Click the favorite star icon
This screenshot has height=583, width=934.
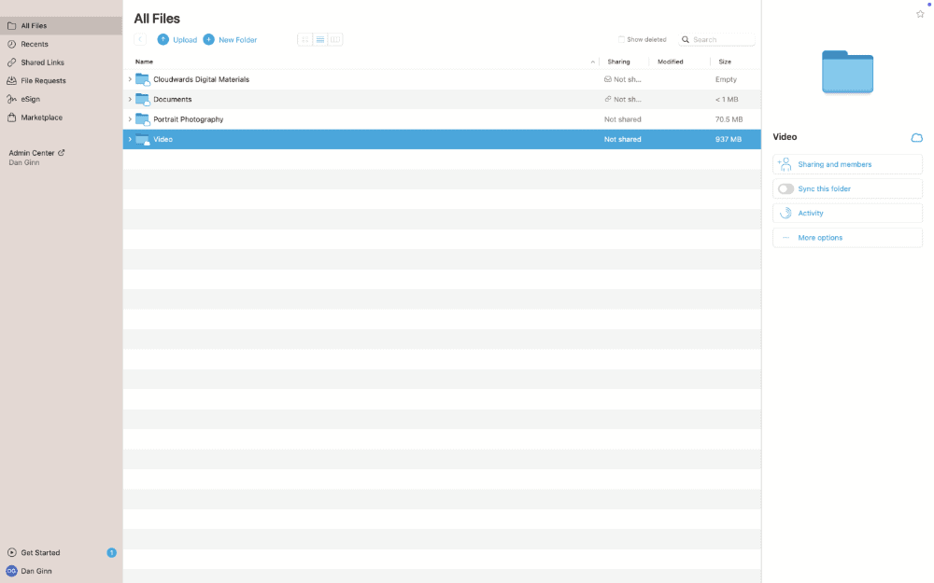pos(920,14)
